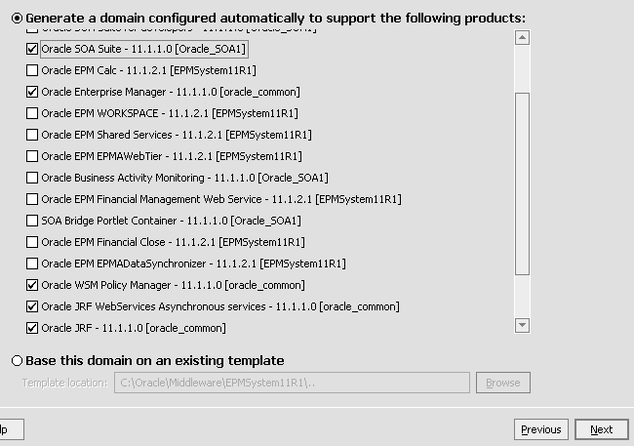634x446 pixels.
Task: Choose 'Base this domain on an existing template'
Action: [17, 361]
